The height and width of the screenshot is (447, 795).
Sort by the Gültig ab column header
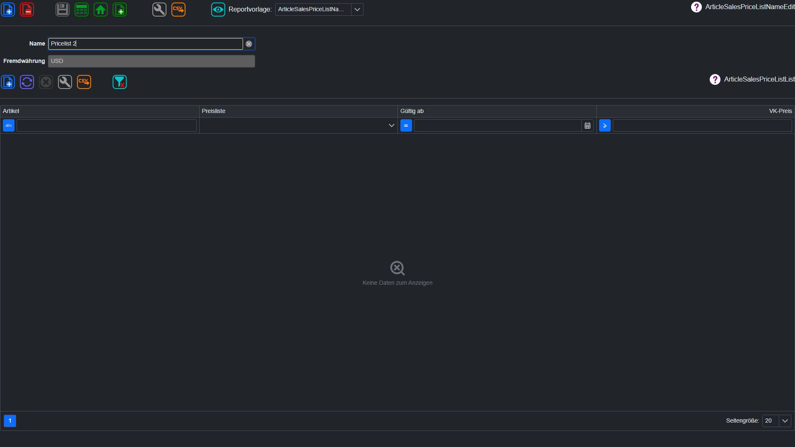click(x=497, y=111)
